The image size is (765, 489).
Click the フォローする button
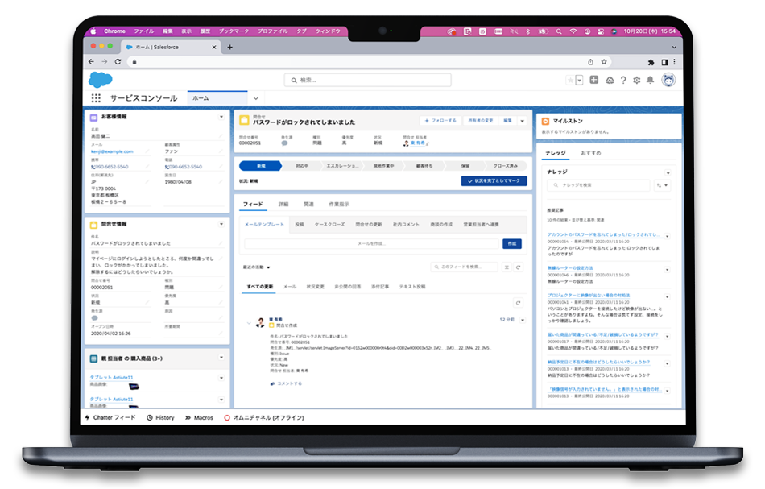tap(440, 121)
